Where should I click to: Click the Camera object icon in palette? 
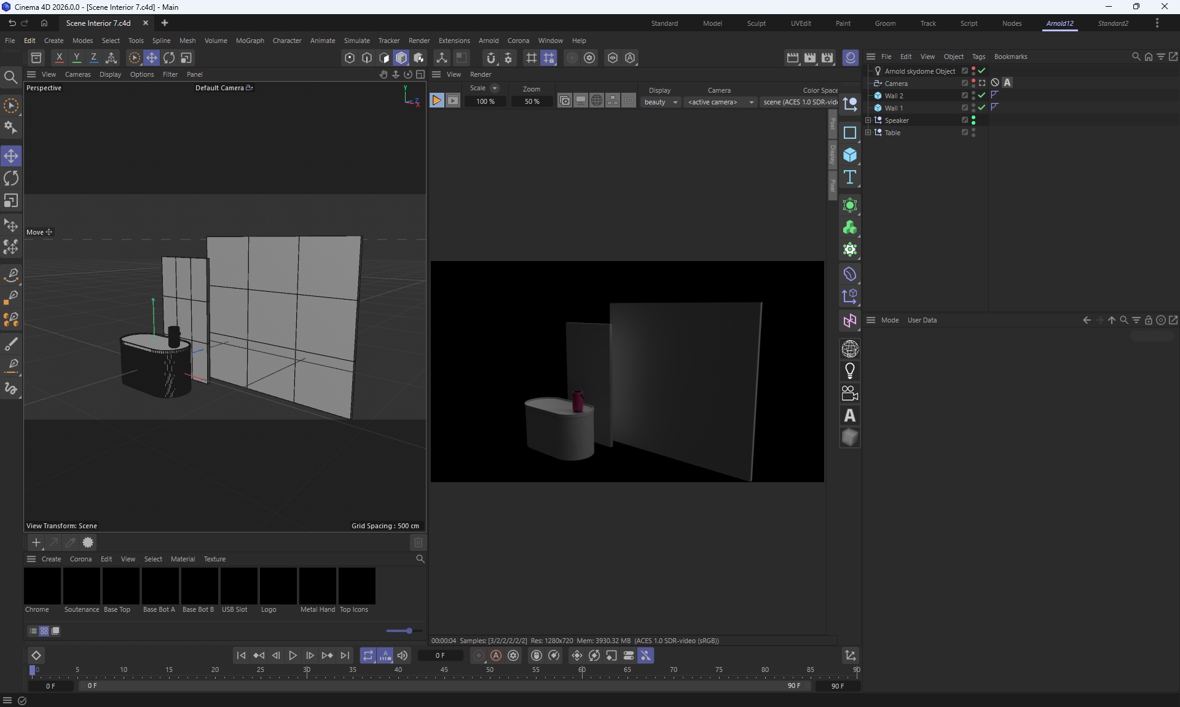[850, 393]
